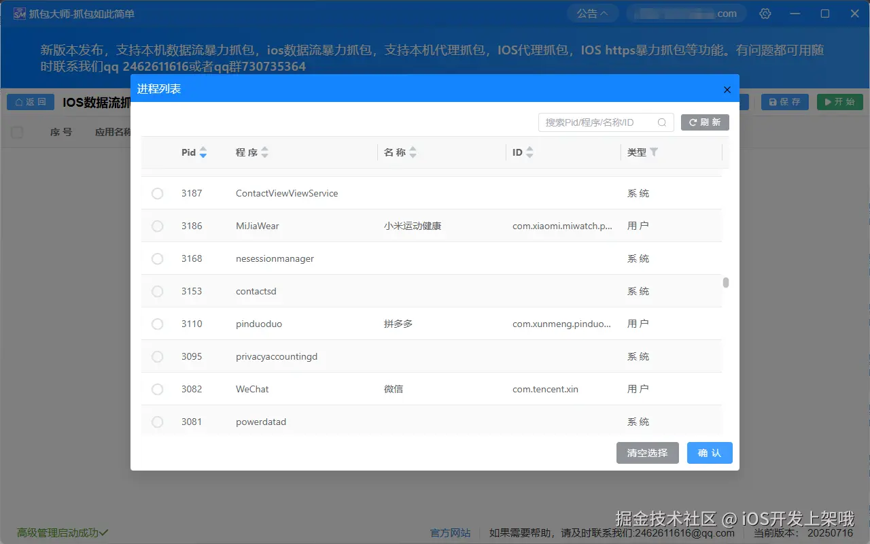
Task: Click the refresh icon on the 刷新 button
Action: click(x=695, y=122)
